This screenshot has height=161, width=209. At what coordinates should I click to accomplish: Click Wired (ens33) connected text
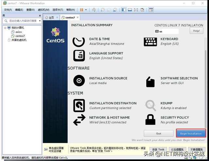coord(108,122)
